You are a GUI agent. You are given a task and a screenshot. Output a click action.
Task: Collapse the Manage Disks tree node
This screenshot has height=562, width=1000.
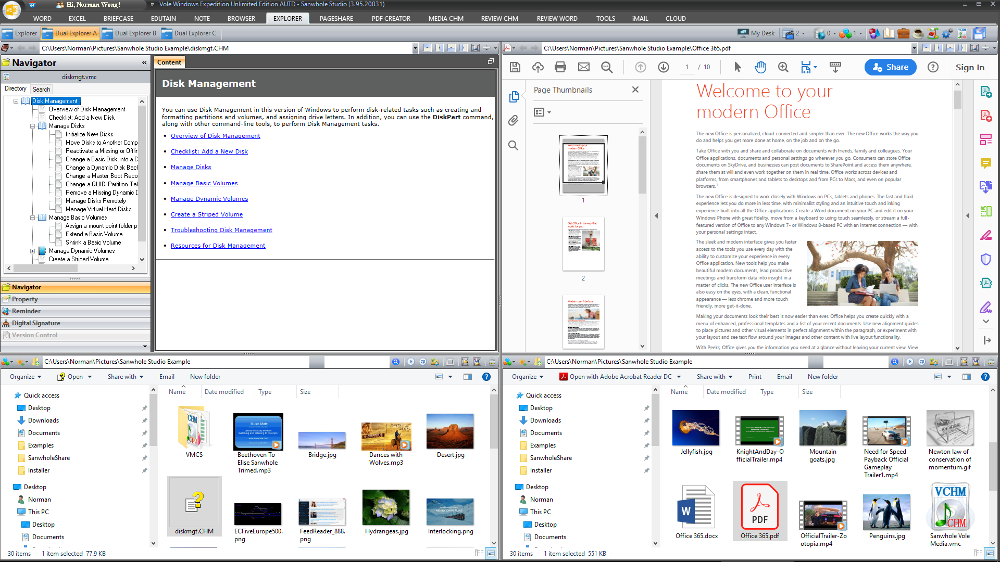(x=33, y=126)
